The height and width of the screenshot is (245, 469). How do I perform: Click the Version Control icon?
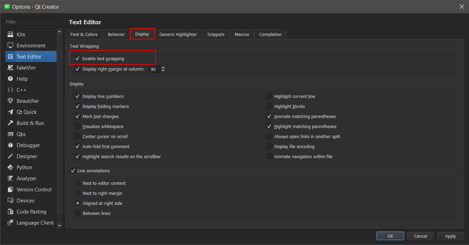(10, 190)
